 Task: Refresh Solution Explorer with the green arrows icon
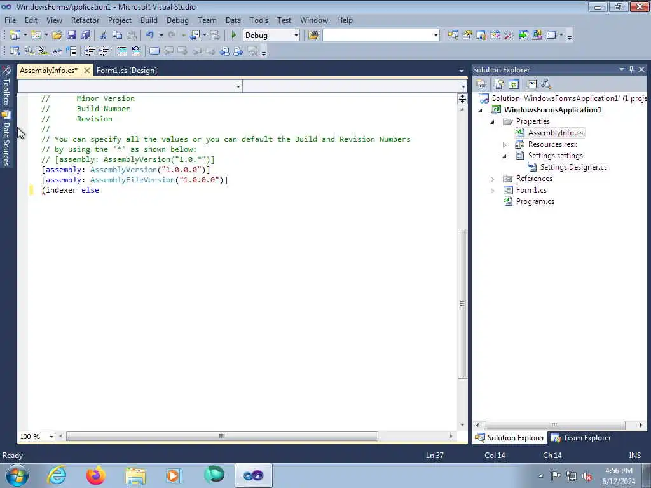[x=514, y=85]
